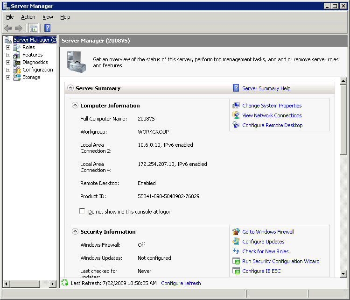The height and width of the screenshot is (300, 350).
Task: Expand the Storage tree node
Action: tap(8, 78)
